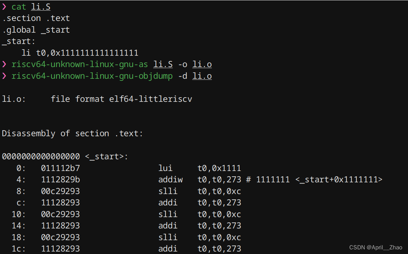Click the file format elf64-littleriscv text
This screenshot has height=254, width=408.
coord(121,99)
